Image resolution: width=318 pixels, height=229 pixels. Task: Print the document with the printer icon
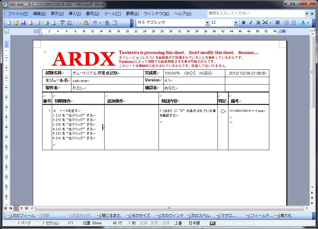coord(47,23)
